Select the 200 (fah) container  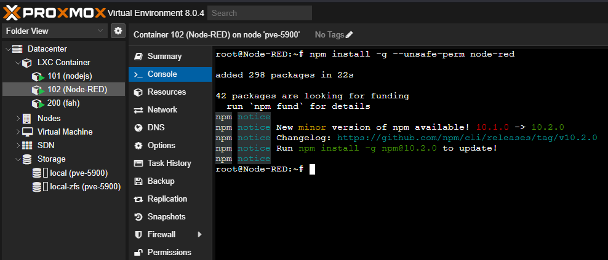tap(63, 103)
